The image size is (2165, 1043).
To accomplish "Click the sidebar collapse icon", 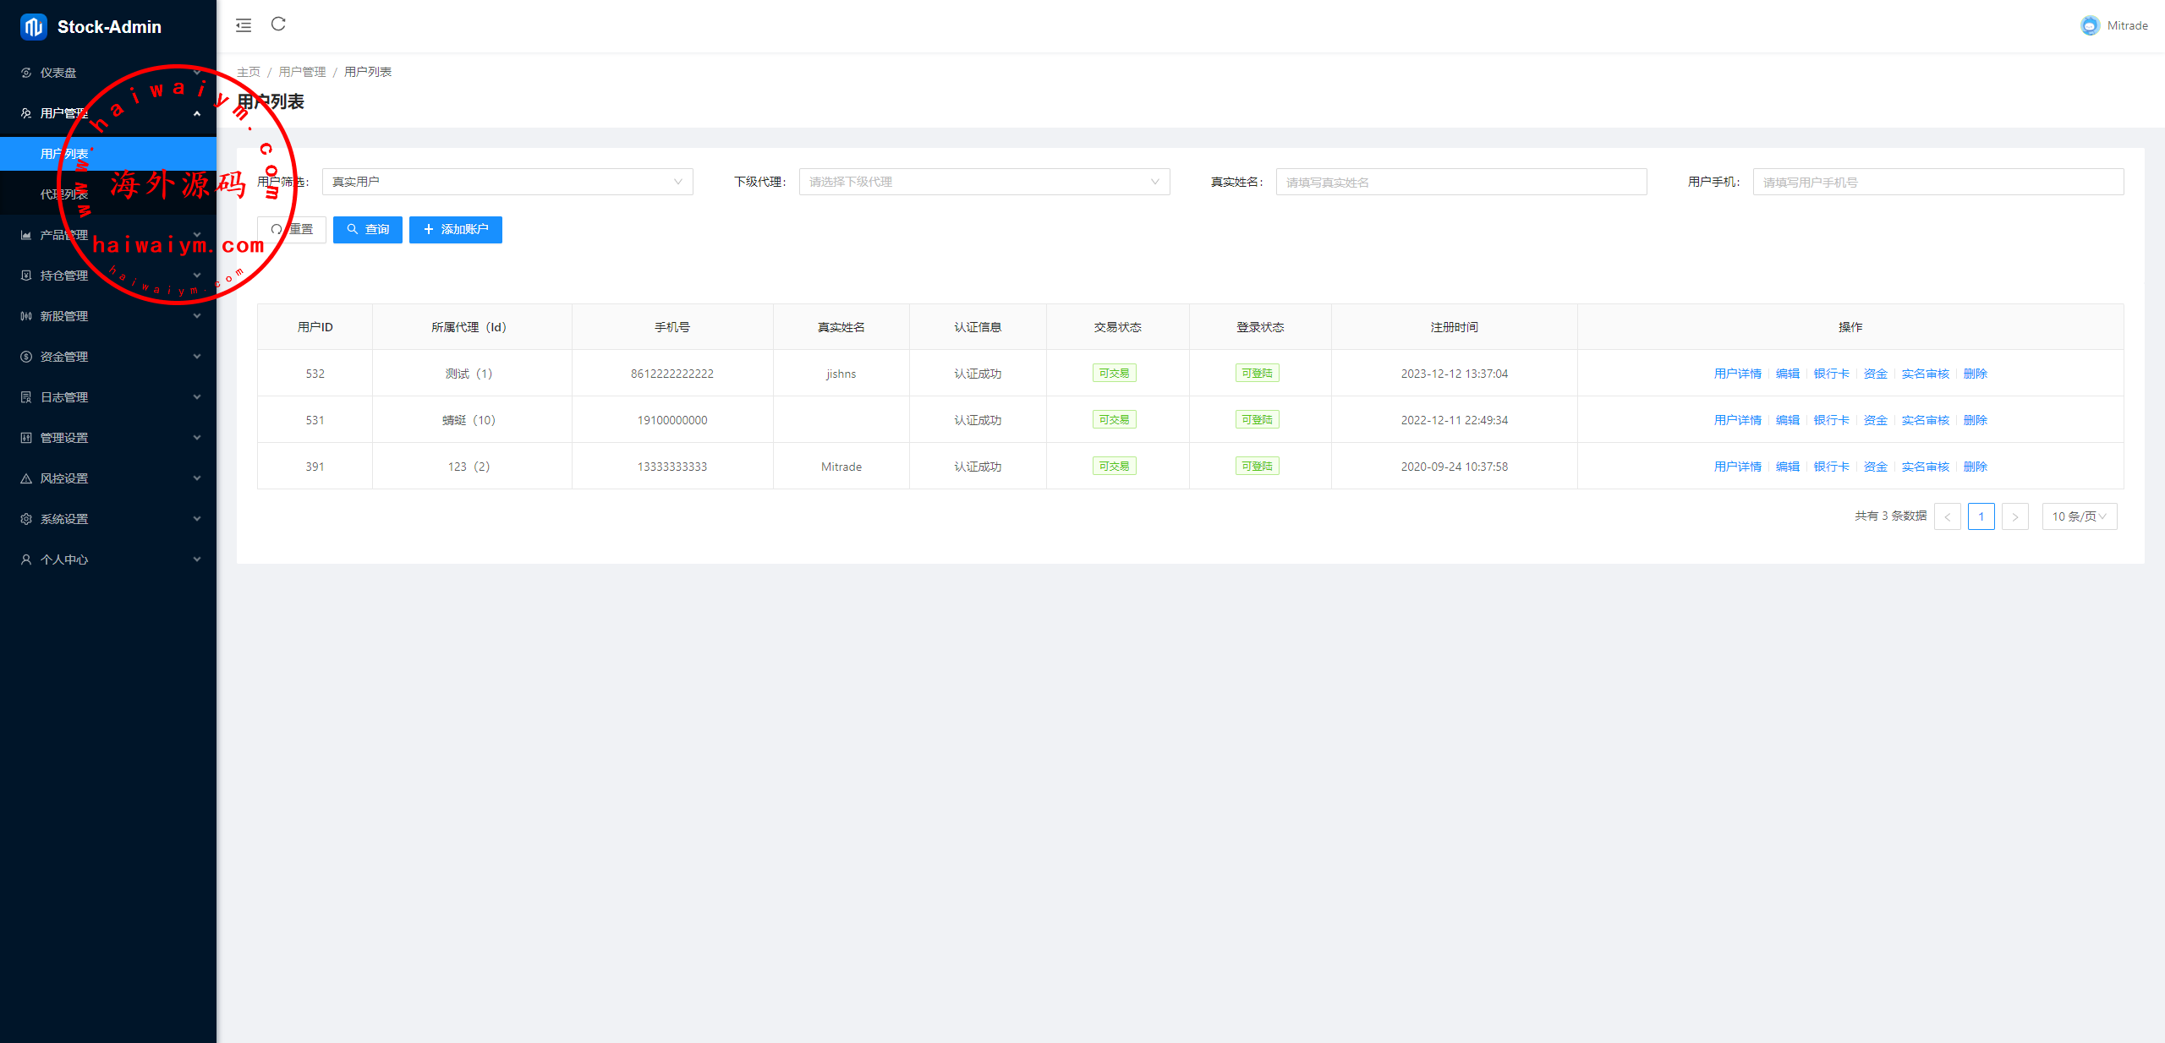I will point(244,25).
